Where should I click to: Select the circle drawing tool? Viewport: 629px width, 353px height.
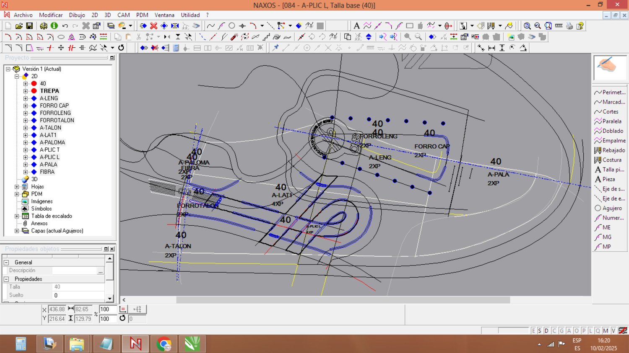pos(232,26)
